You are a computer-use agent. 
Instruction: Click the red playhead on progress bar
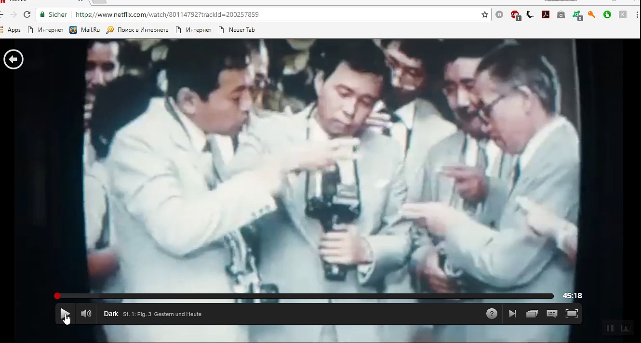57,296
